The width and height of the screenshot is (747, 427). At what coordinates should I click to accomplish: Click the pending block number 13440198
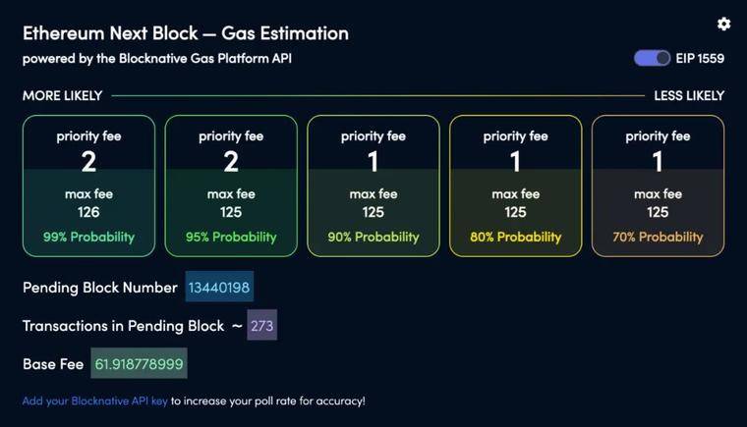point(219,287)
